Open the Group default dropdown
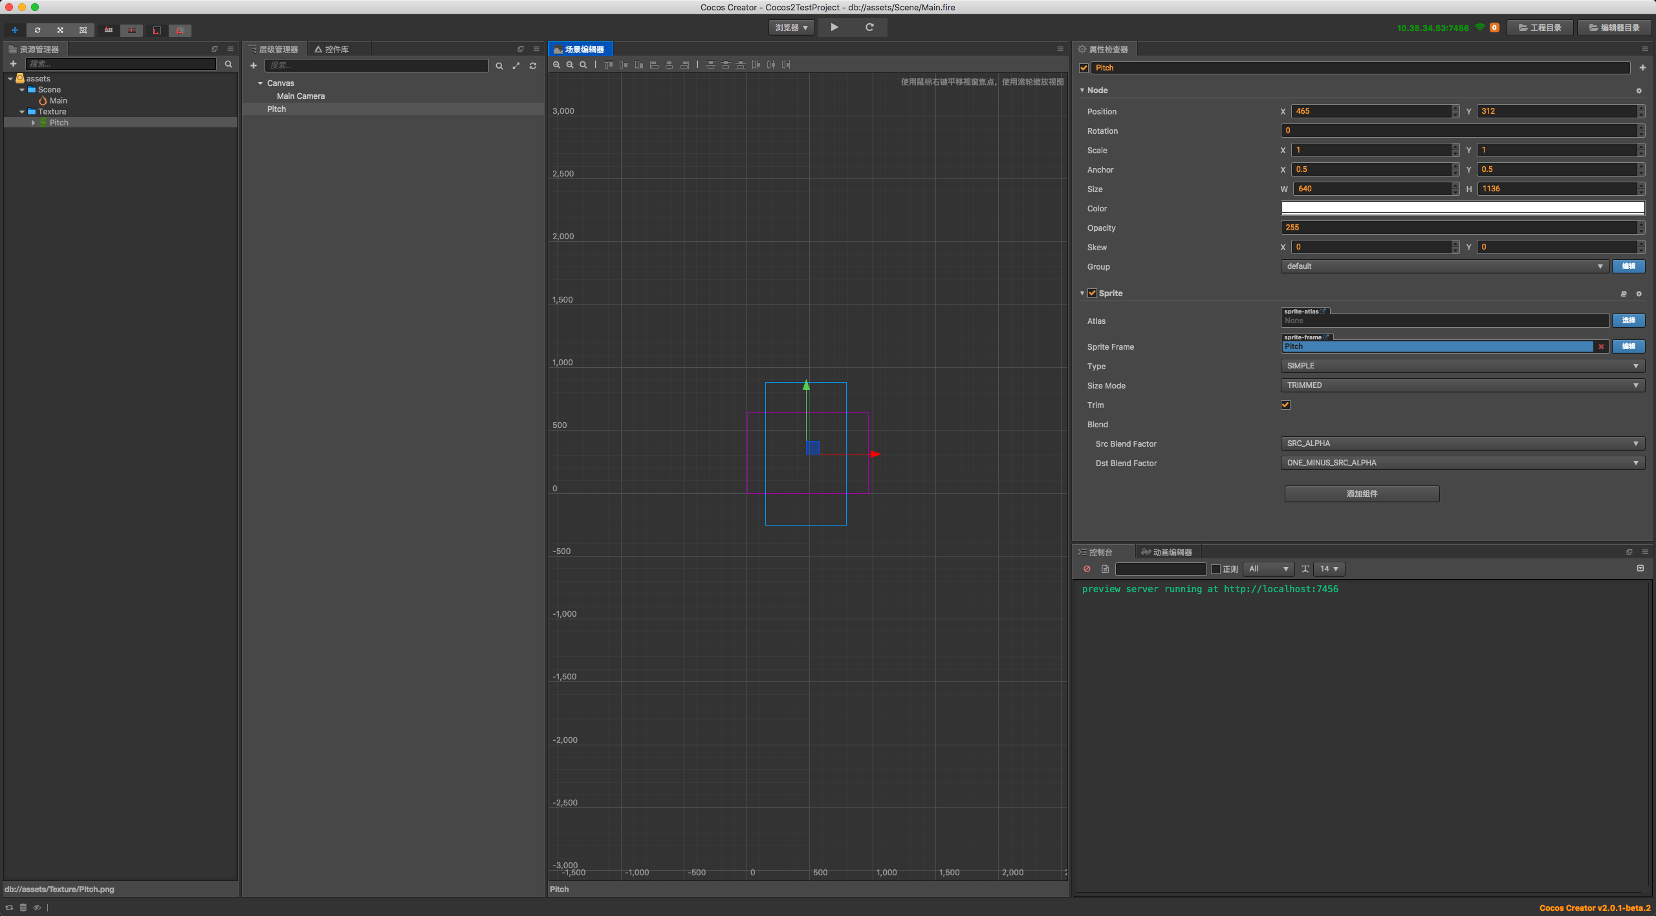The image size is (1656, 916). coord(1444,266)
